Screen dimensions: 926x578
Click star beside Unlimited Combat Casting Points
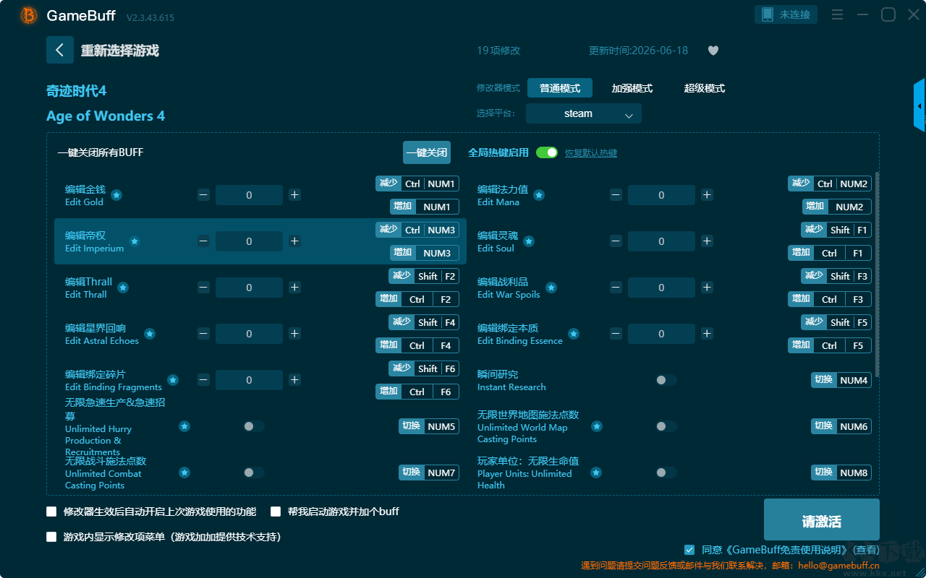[184, 473]
